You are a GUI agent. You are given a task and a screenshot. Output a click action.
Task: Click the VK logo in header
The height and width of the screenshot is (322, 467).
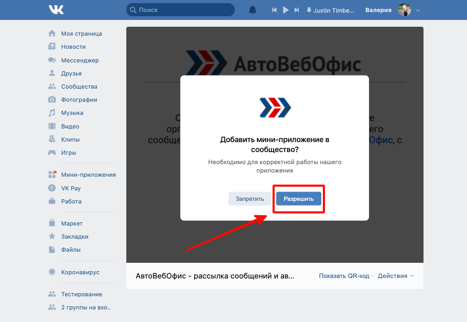56,10
